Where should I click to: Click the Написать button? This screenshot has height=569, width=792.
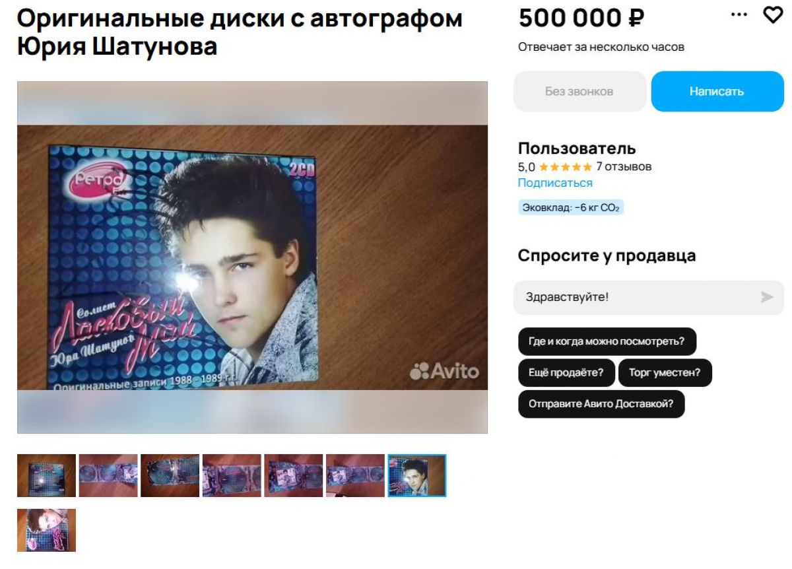tap(717, 91)
